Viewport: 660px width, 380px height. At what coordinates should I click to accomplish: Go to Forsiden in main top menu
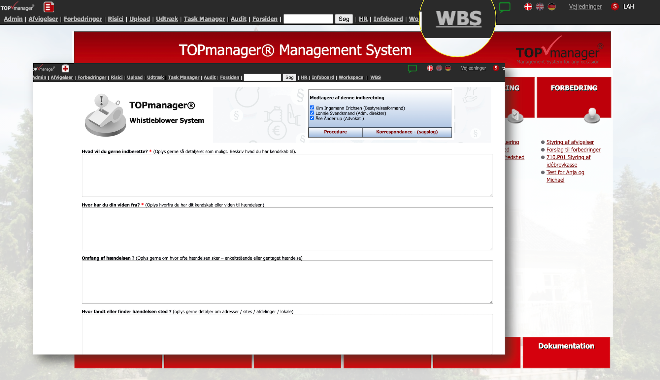[x=265, y=19]
